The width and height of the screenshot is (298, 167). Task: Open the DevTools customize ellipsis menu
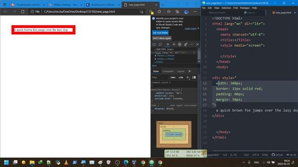[191, 45]
